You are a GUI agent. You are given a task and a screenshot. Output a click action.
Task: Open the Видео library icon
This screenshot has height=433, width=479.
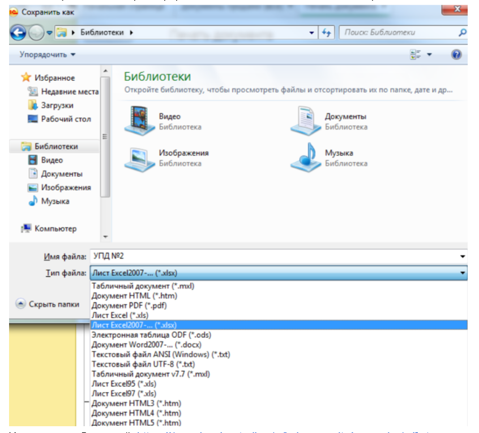coord(139,120)
